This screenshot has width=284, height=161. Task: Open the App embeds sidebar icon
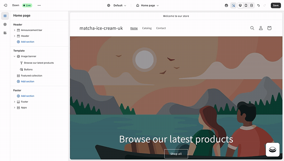pos(5,33)
